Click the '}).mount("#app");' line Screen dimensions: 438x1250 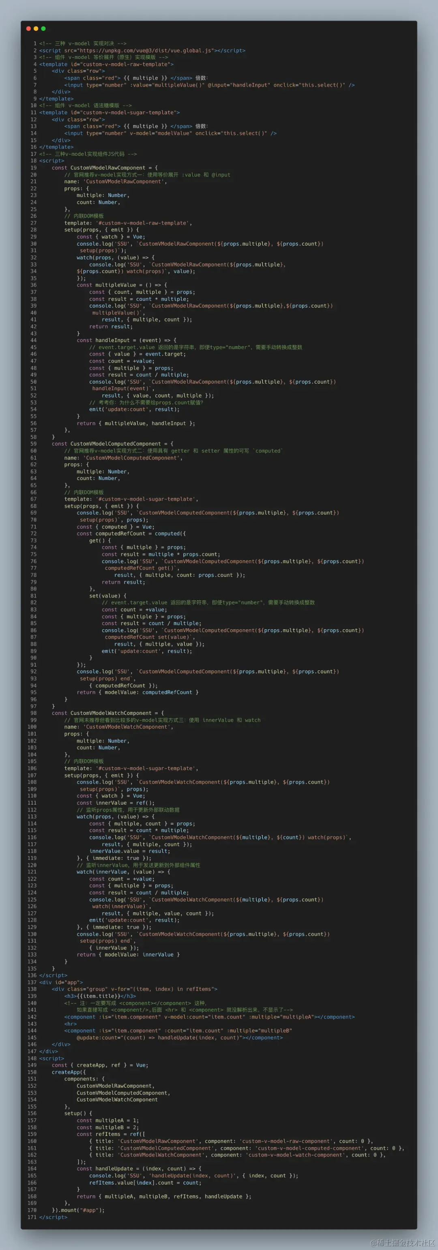pos(78,1210)
